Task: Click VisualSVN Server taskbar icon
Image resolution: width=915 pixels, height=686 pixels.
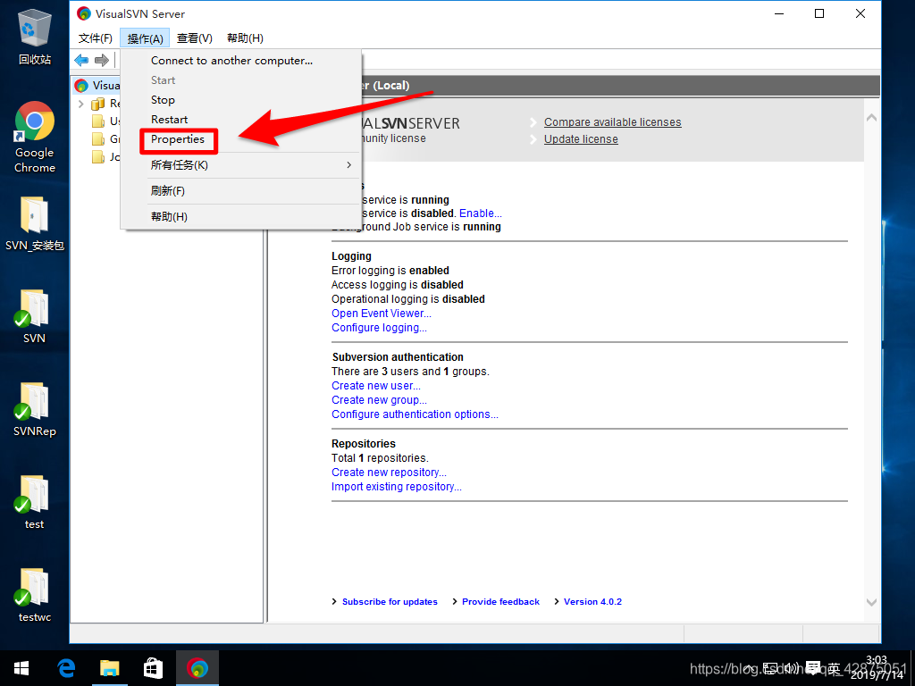Action: [x=197, y=668]
